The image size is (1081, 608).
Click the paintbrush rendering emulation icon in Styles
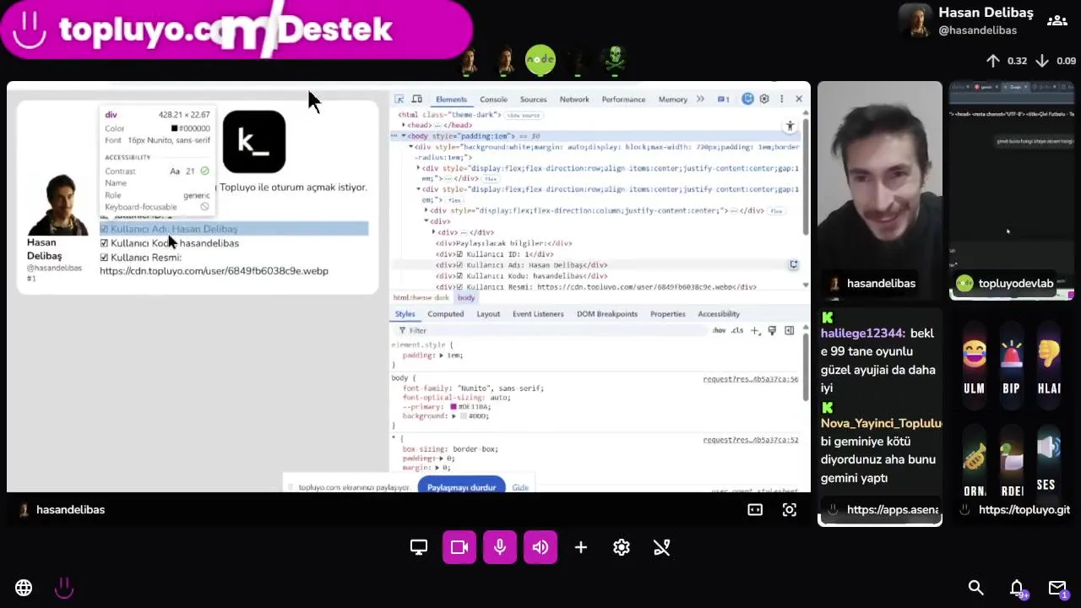[772, 330]
